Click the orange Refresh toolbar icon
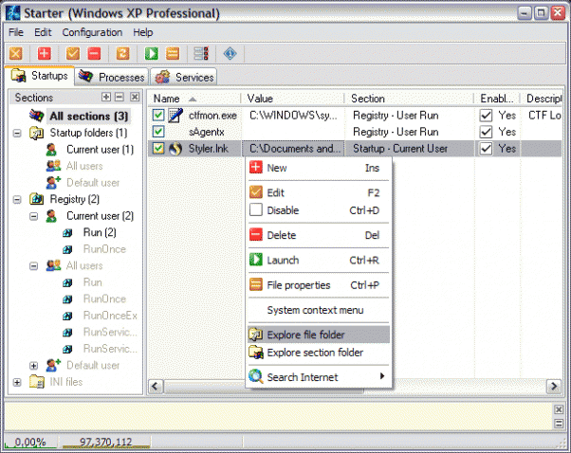This screenshot has width=571, height=453. 122,53
